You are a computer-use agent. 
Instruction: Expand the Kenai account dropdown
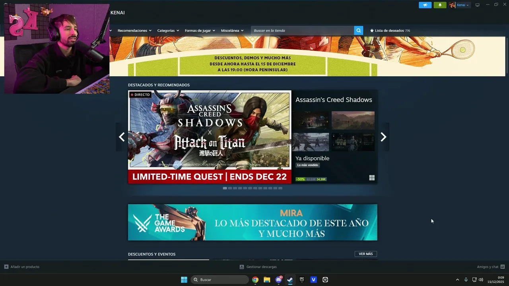coord(463,5)
